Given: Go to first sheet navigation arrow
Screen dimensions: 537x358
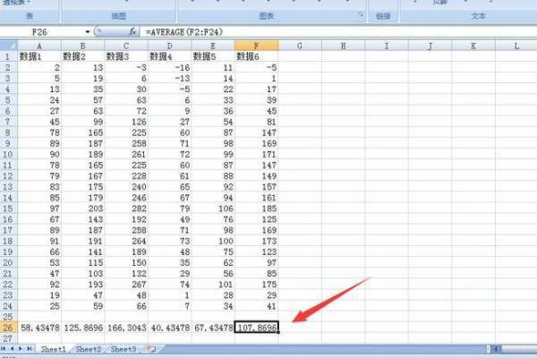Looking at the screenshot, I should coord(4,349).
